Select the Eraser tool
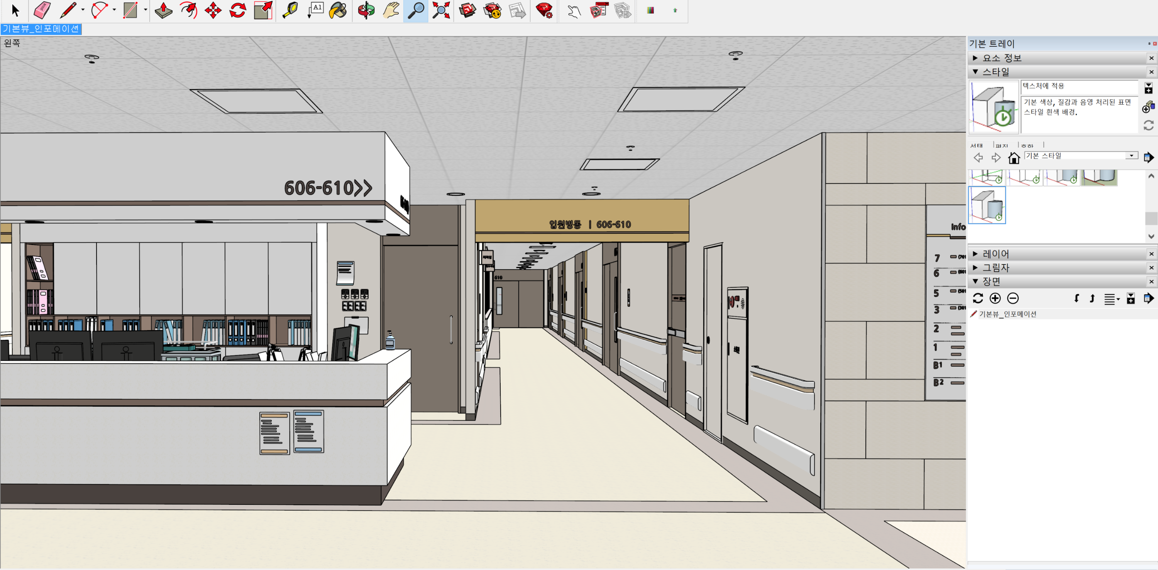 (42, 10)
